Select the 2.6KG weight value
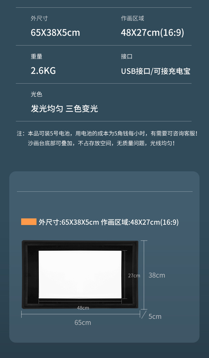209x358 pixels. [x=43, y=71]
